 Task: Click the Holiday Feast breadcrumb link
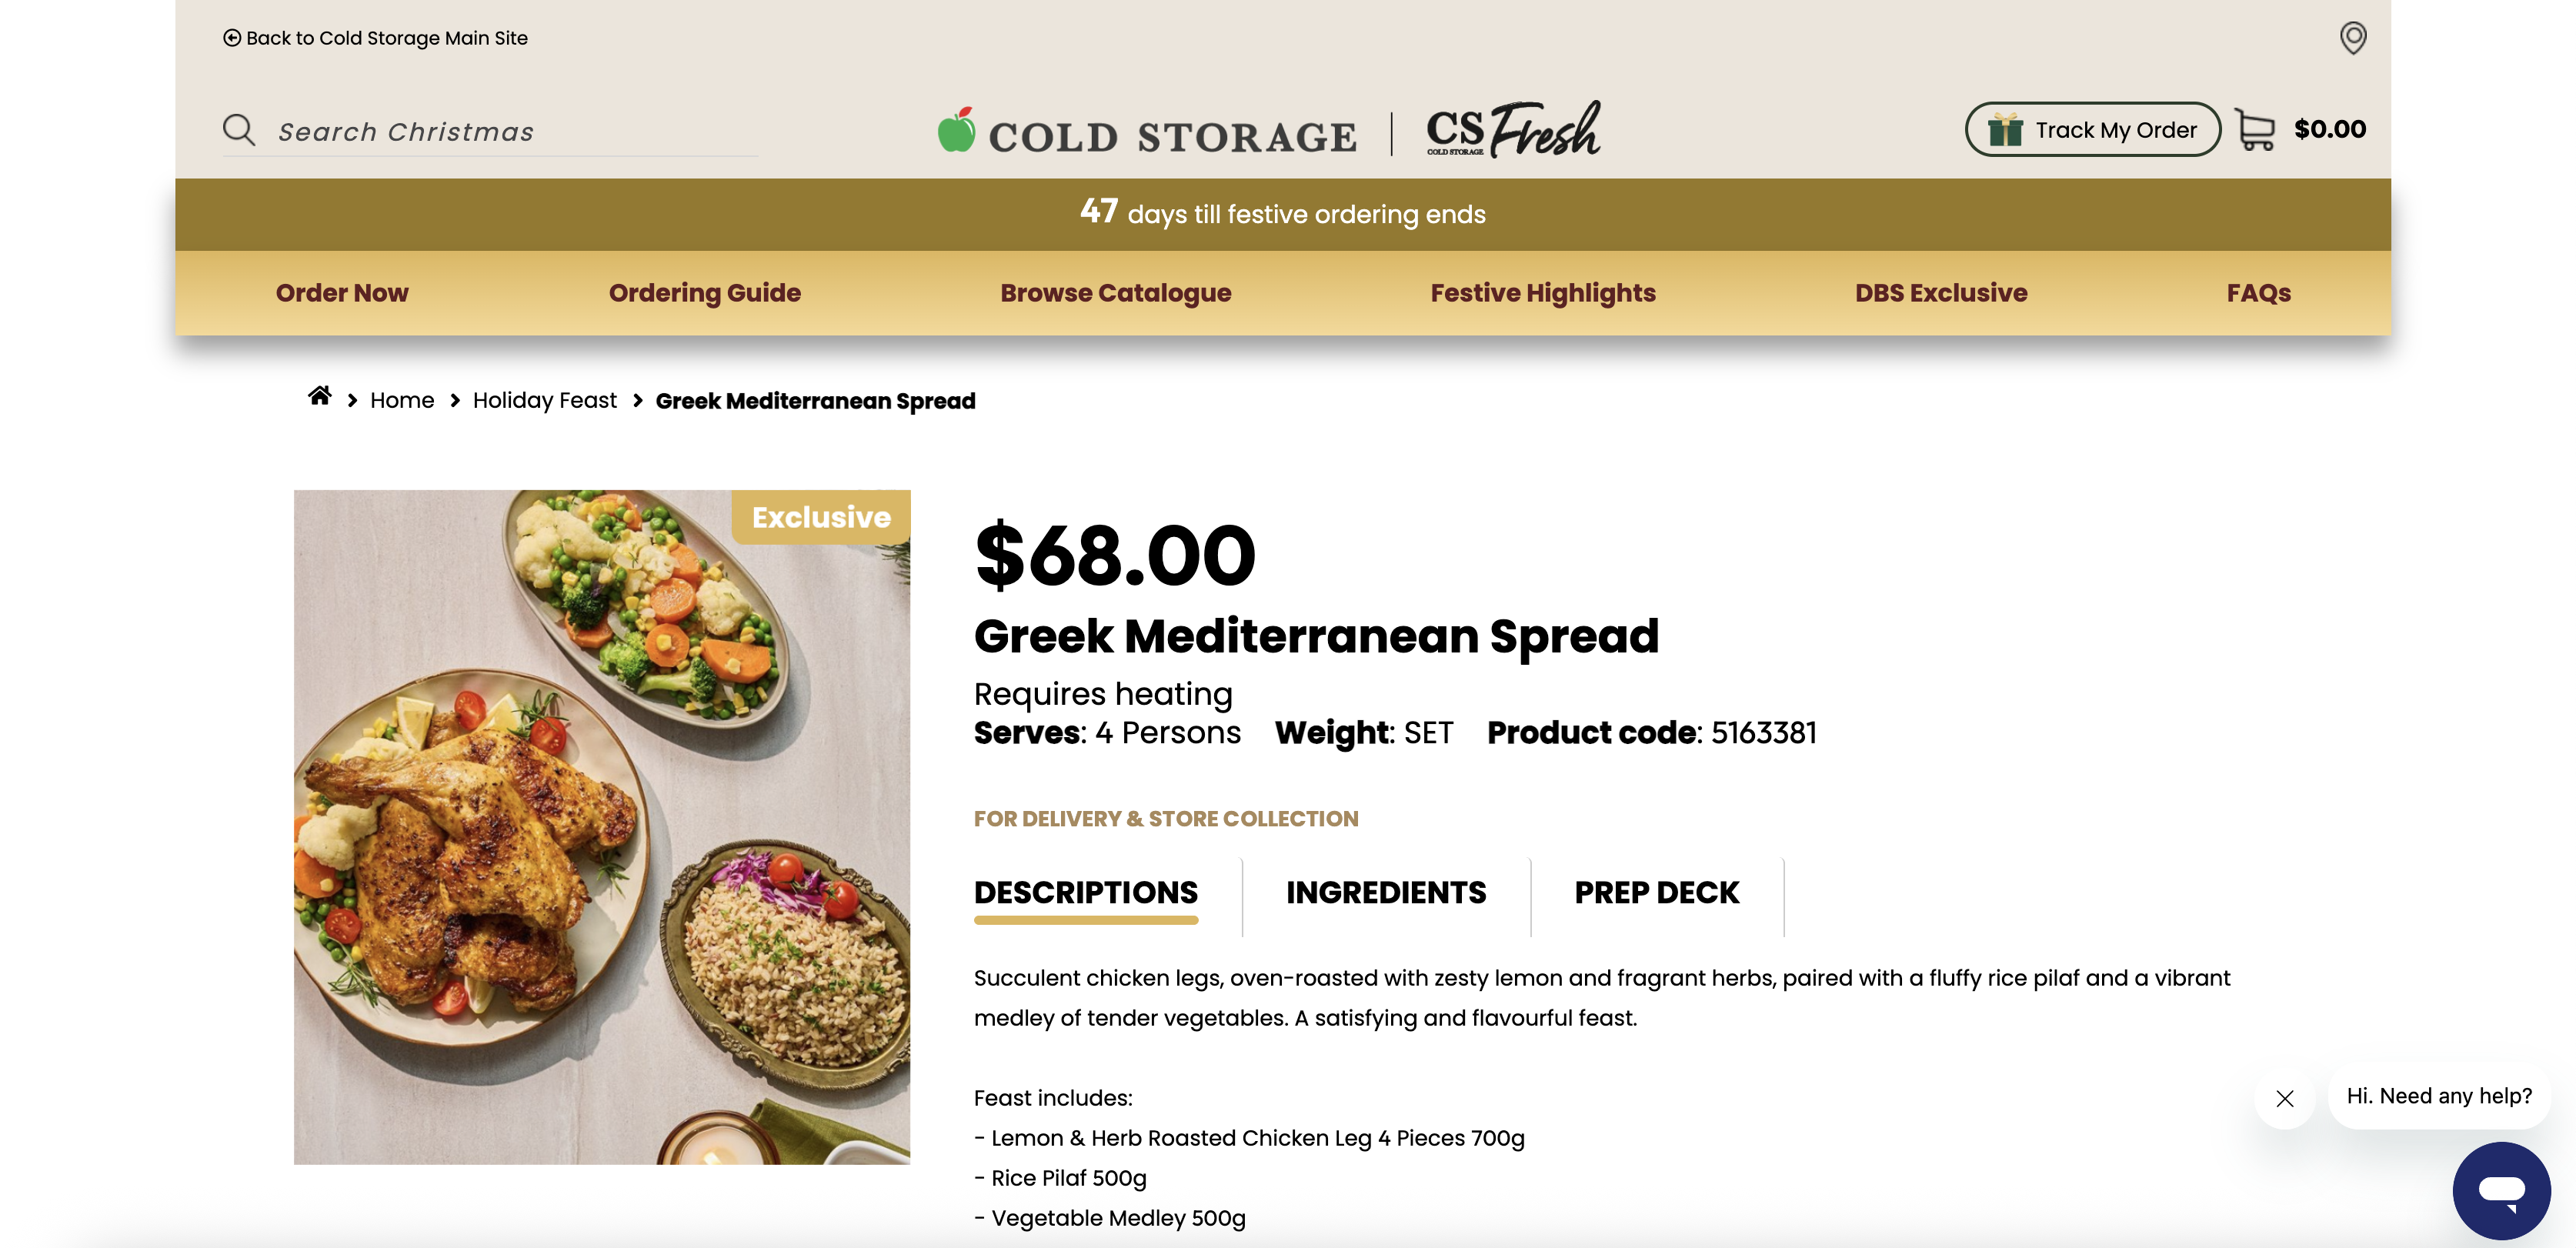point(544,401)
